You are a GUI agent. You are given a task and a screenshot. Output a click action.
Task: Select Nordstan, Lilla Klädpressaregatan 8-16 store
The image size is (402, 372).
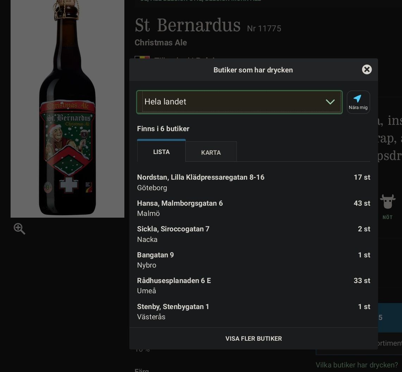(253, 182)
